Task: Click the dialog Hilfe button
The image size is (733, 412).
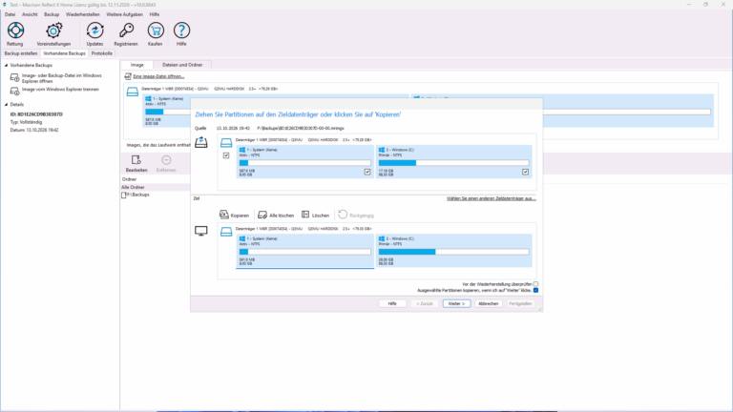Action: pos(392,303)
